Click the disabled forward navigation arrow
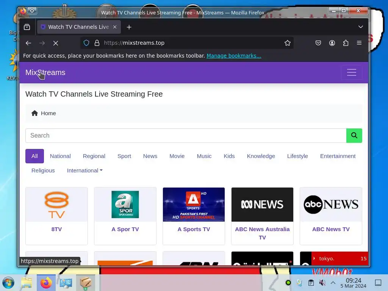This screenshot has height=291, width=388. (x=42, y=43)
